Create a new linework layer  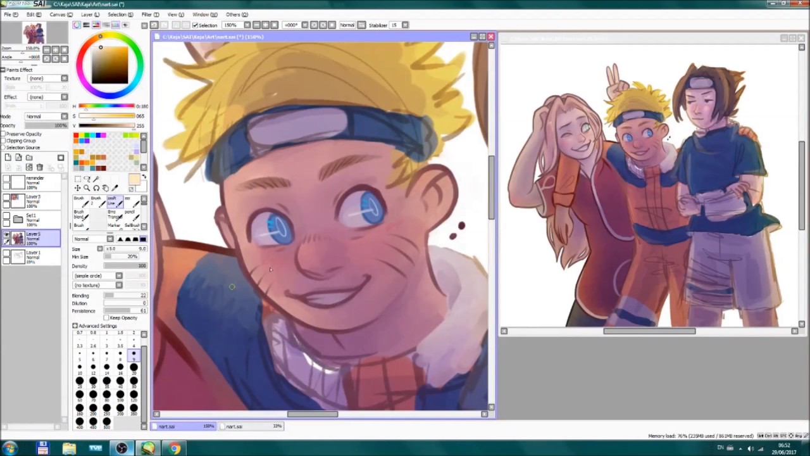point(18,157)
